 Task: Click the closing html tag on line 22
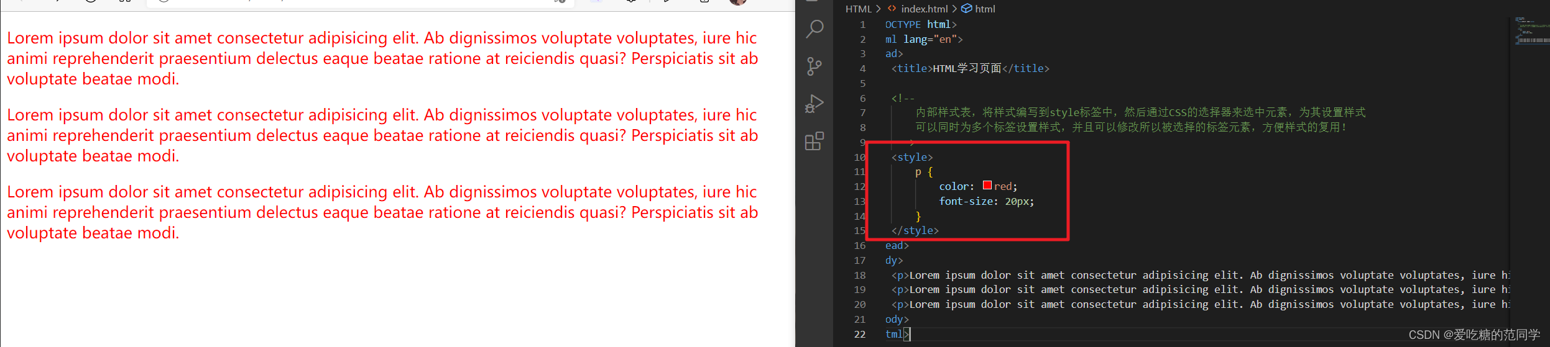click(x=897, y=334)
